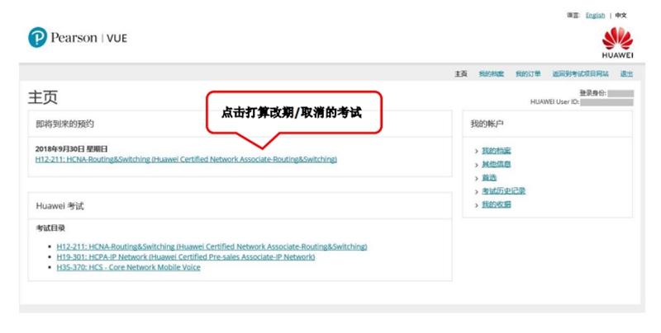Viewport: 661px width, 333px height.
Task: Open 首选 preferences link
Action: point(489,177)
